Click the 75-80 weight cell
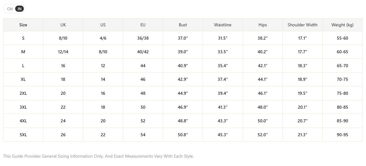Image resolution: width=366 pixels, height=166 pixels. (x=342, y=93)
